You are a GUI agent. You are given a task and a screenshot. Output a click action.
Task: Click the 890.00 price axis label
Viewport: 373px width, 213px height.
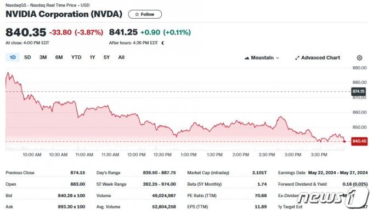[359, 68]
